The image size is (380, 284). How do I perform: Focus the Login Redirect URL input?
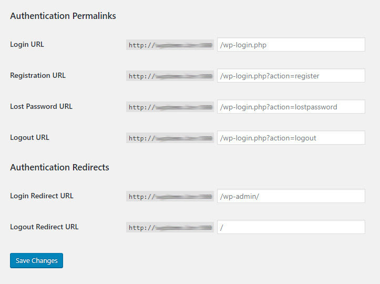coord(291,196)
